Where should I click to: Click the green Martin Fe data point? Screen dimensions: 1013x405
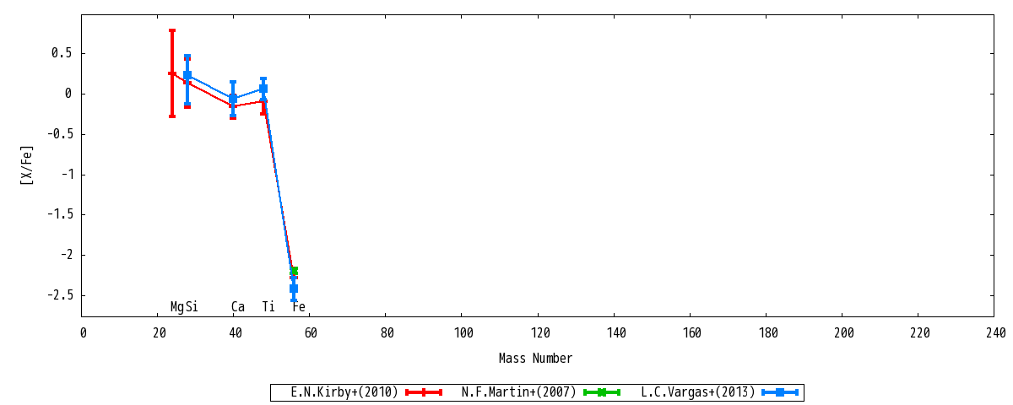point(295,271)
